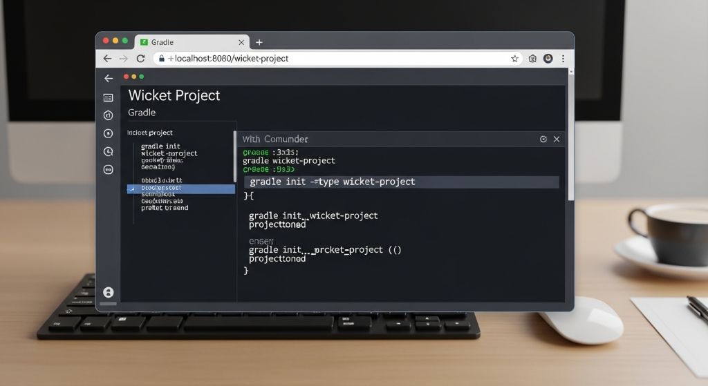Open the list panel icon in the sidebar
Screen dimensions: 708x386
[108, 97]
